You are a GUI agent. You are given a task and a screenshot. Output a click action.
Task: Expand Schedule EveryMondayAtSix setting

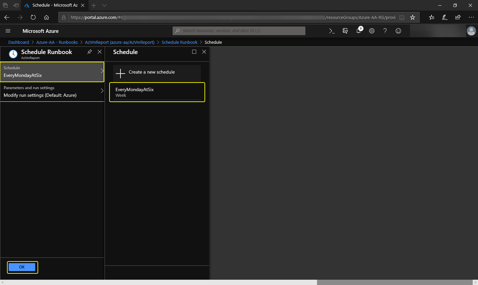[x=52, y=72]
